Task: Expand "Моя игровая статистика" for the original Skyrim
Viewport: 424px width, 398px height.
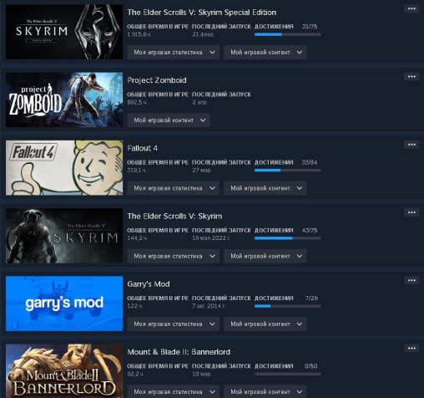Action: tap(174, 256)
